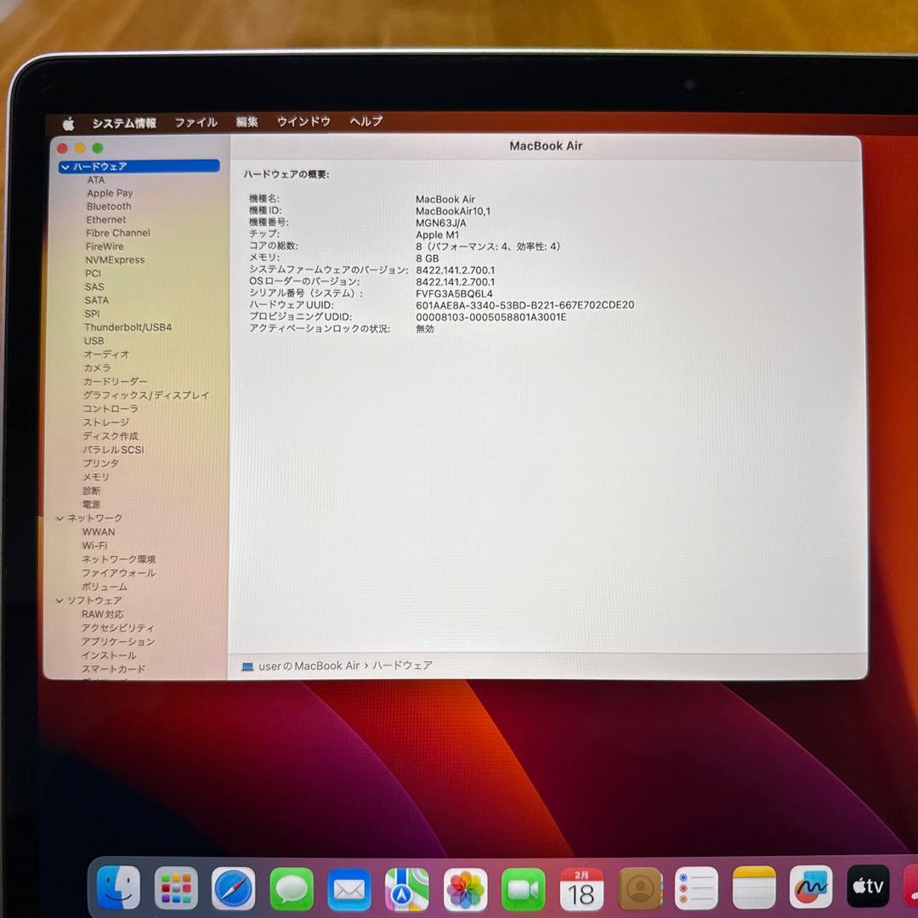Open the Apple menu
Image resolution: width=918 pixels, height=918 pixels.
69,123
